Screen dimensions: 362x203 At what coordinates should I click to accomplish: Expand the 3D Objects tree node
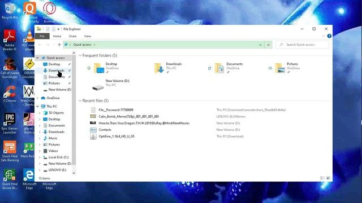pos(40,113)
